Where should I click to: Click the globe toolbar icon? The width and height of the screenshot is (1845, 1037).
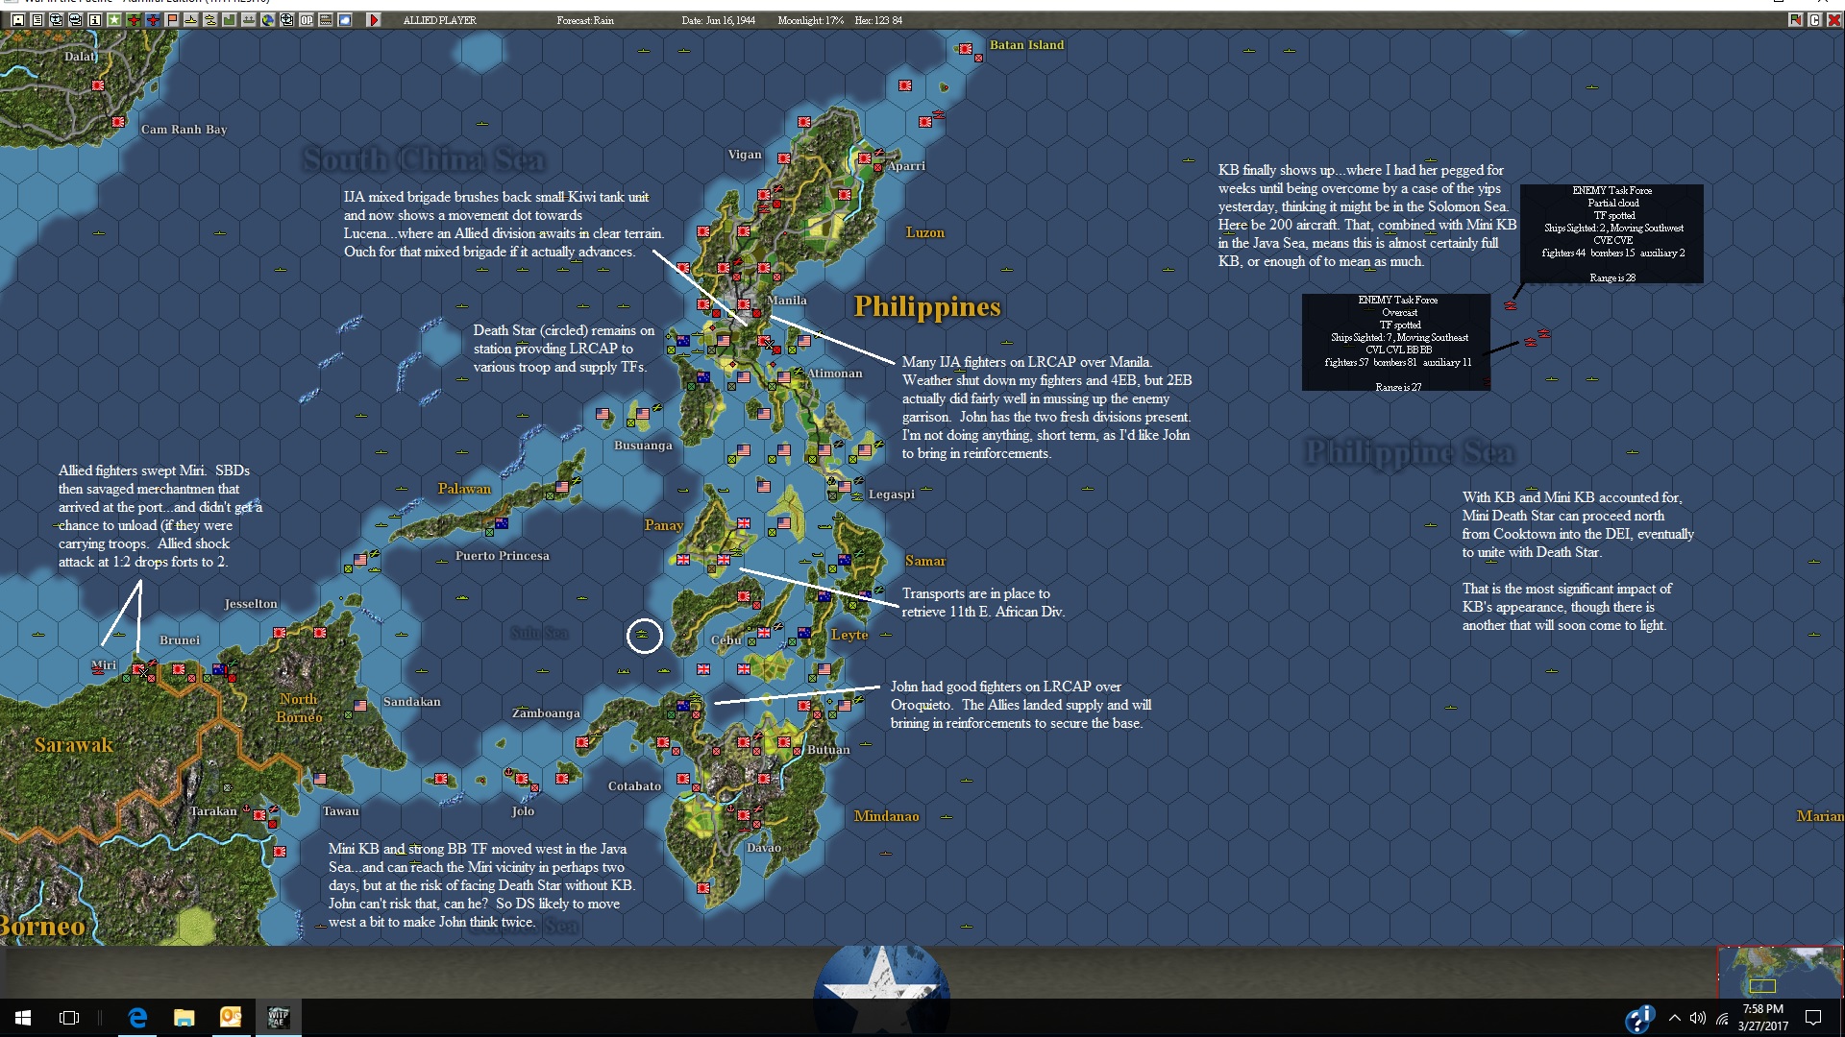click(268, 19)
